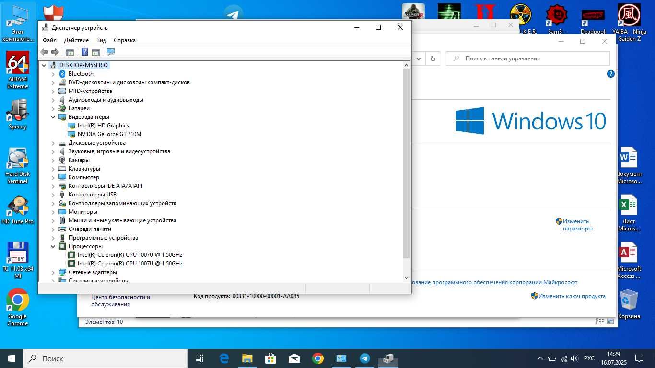The image size is (655, 368).
Task: Select the Батареи category row
Action: click(x=79, y=108)
